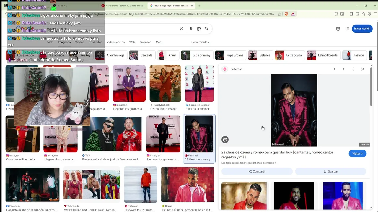Open Google quick settings gear
The height and width of the screenshot is (212, 378).
[x=338, y=29]
